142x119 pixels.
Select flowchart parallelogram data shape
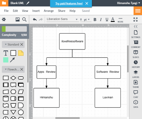21,92
